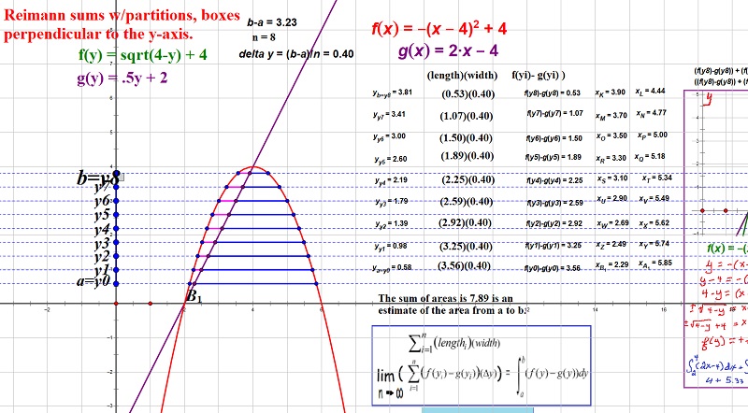Image resolution: width=748 pixels, height=413 pixels.
Task: Click the y b=y8 = 3.81 measurement
Action: coord(393,93)
